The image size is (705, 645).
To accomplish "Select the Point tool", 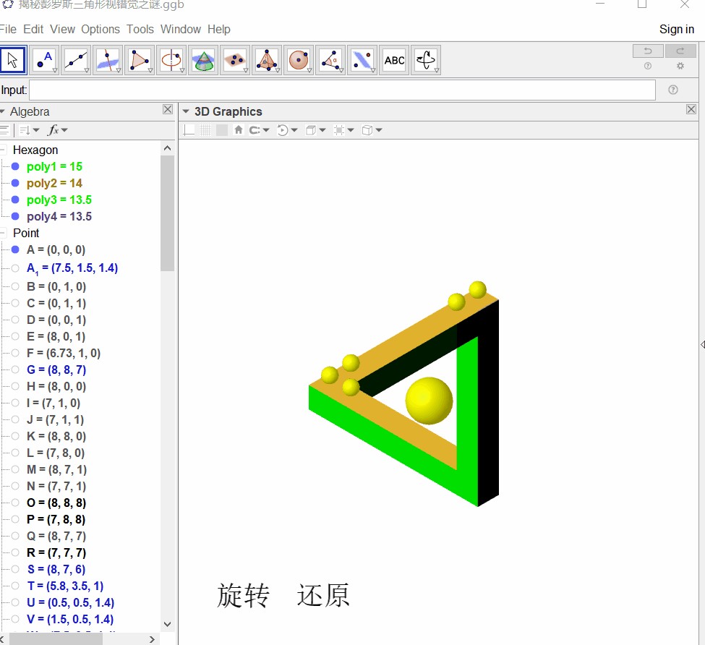I will click(45, 60).
